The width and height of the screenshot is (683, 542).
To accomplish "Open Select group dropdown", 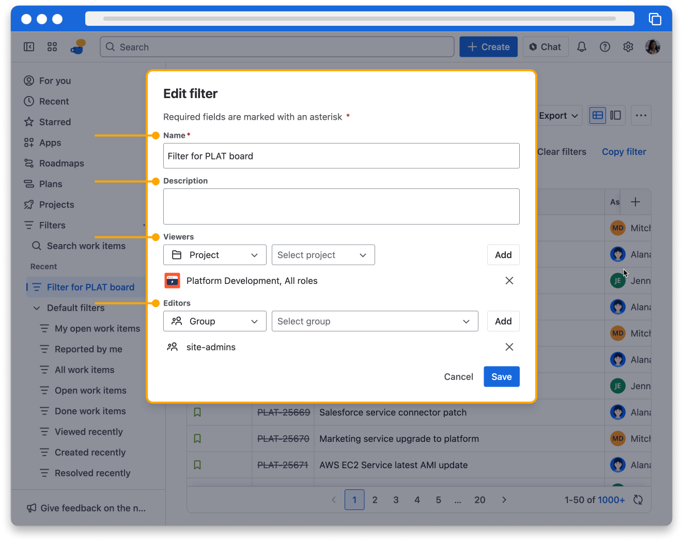I will pyautogui.click(x=375, y=321).
